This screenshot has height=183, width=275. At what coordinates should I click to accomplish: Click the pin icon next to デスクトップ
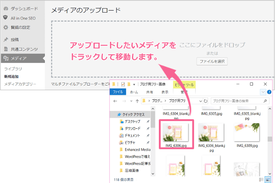coord(148,121)
